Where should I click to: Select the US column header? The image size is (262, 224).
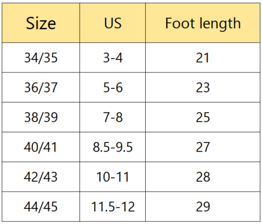[112, 23]
